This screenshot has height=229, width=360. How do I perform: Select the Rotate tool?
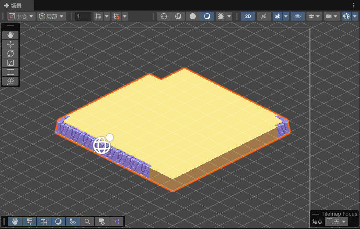point(11,54)
